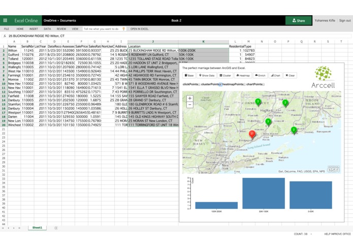Click the esri logo on map

coord(333,169)
